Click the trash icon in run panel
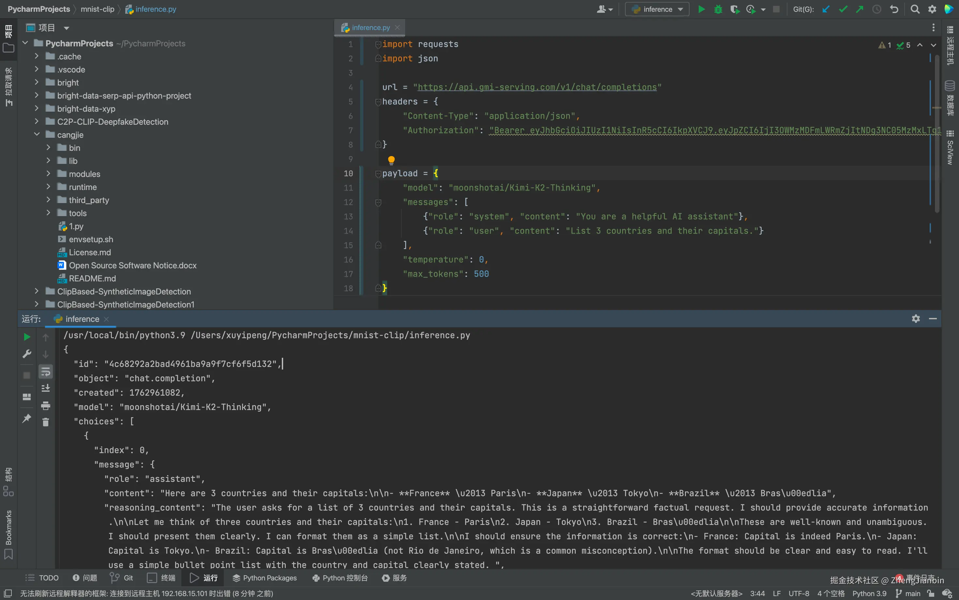Viewport: 959px width, 600px height. [46, 422]
